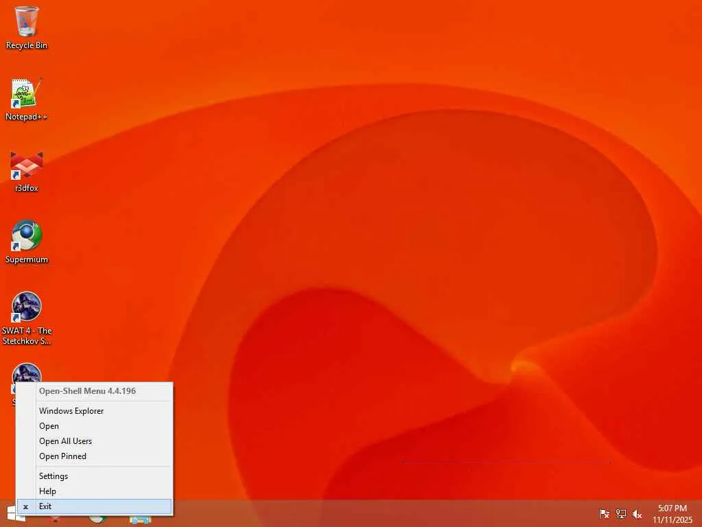Image resolution: width=702 pixels, height=527 pixels.
Task: Choose Open Pinned from the menu
Action: (x=95, y=456)
